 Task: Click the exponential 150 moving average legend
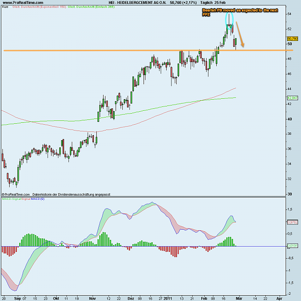(39, 7)
